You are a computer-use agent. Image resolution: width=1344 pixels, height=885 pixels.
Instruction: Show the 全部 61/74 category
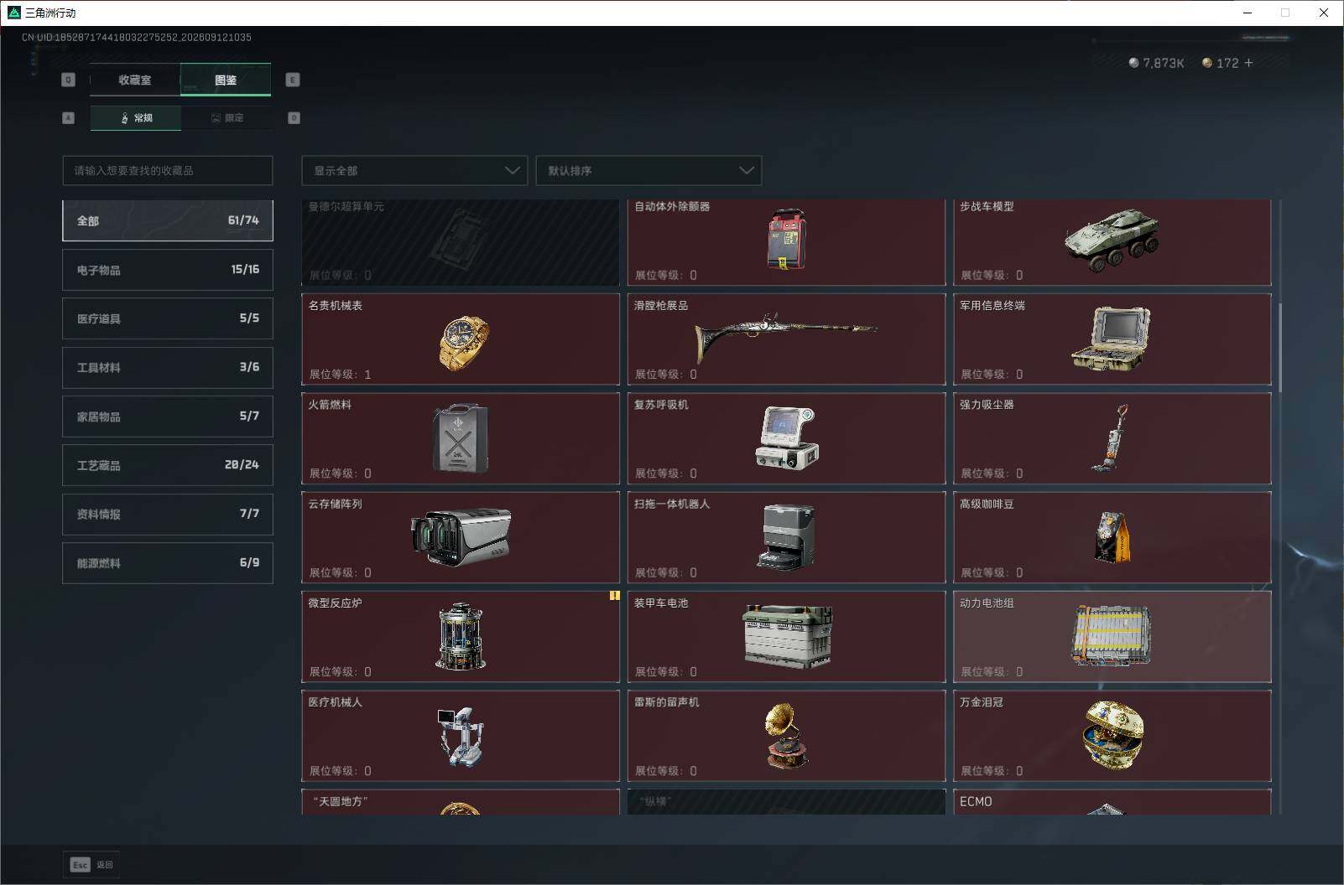tap(168, 220)
